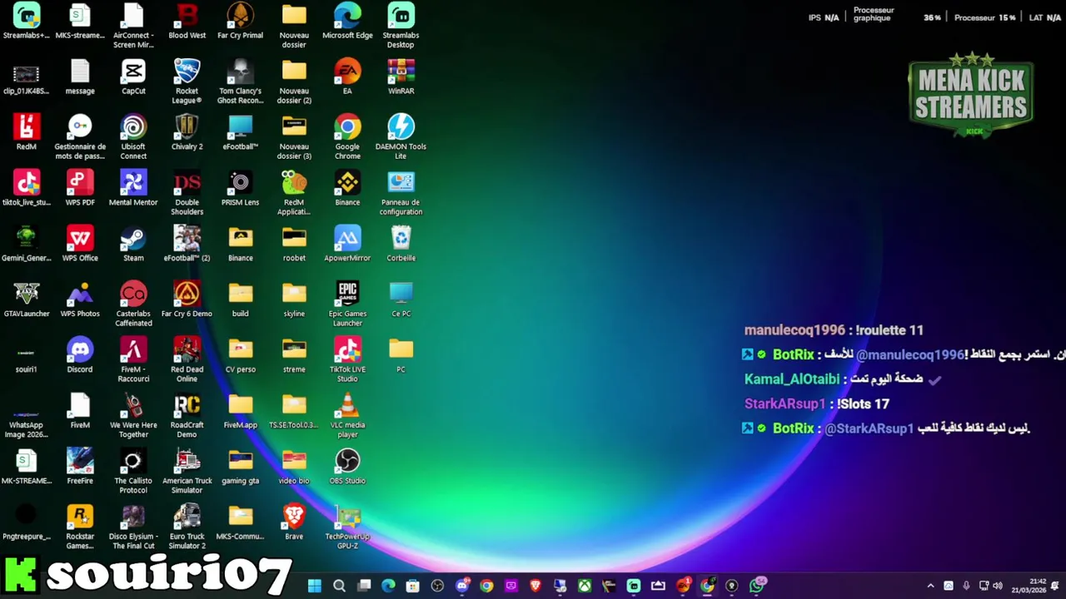
Task: Select Chivalry 2 game icon
Action: [187, 132]
